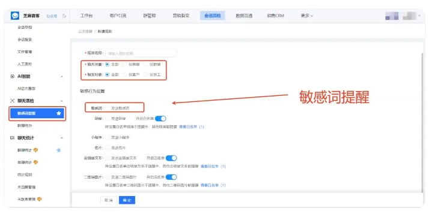Select 仅单聊 chat scene option
429x217 pixels.
pos(125,64)
